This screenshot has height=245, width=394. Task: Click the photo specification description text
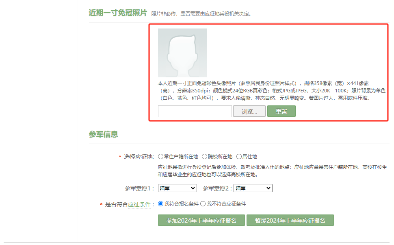tap(271, 90)
